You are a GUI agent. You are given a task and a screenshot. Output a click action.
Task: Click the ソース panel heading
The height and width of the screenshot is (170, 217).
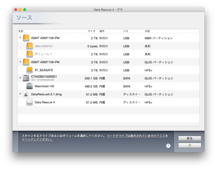point(24,18)
